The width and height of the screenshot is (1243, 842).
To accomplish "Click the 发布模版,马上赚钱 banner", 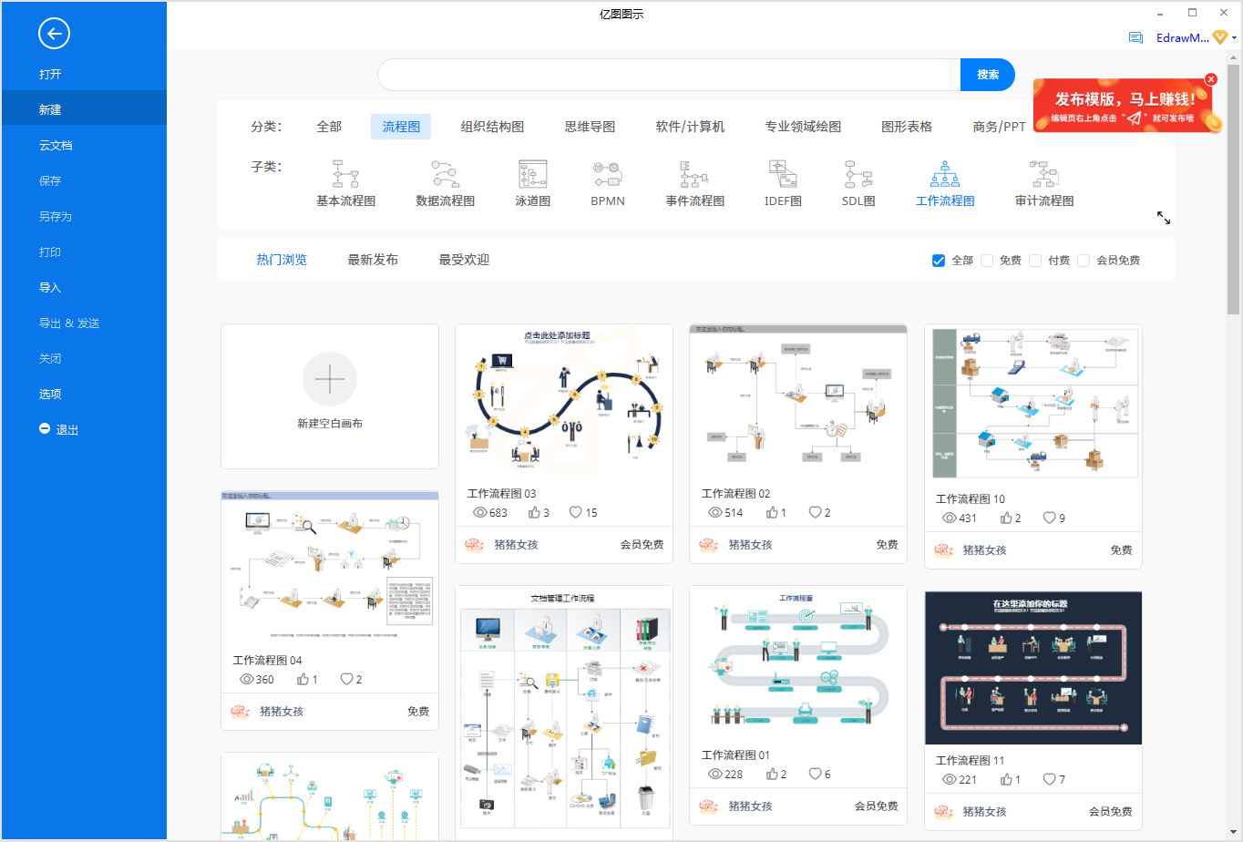I will point(1123,108).
